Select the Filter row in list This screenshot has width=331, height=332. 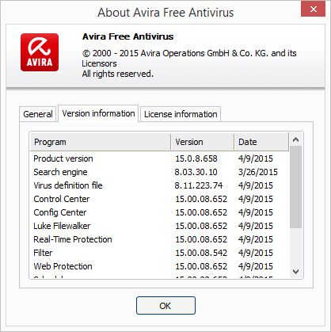click(160, 253)
